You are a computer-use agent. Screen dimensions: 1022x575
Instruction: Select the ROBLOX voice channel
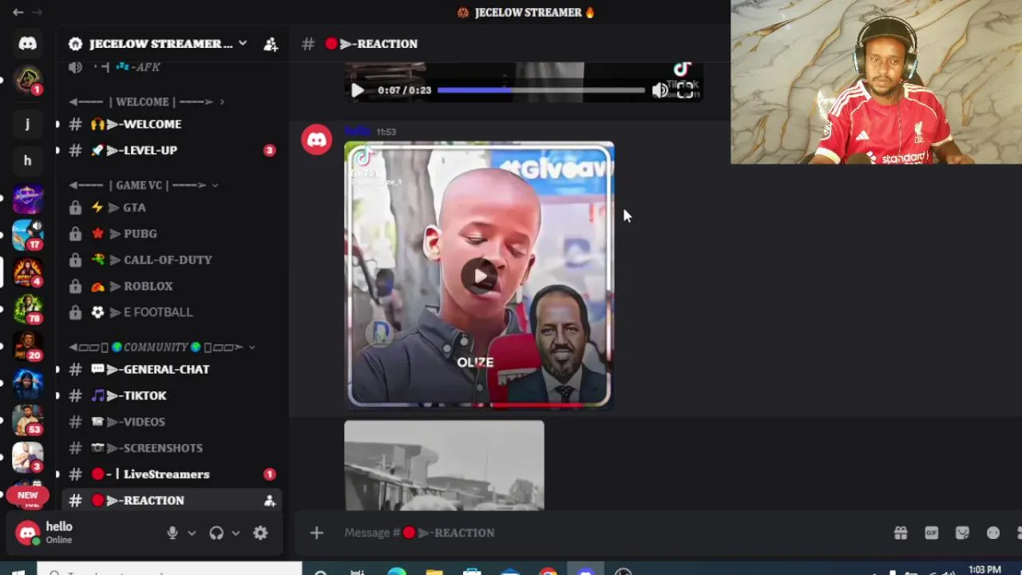pos(172,286)
